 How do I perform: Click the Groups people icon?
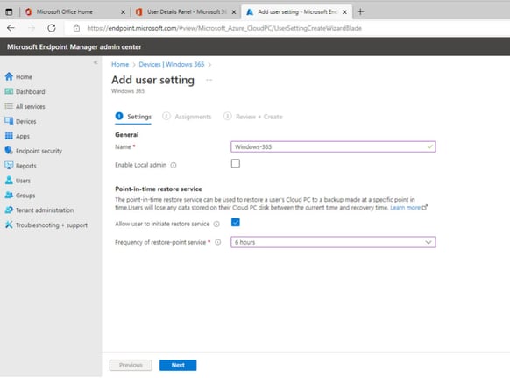(x=9, y=195)
